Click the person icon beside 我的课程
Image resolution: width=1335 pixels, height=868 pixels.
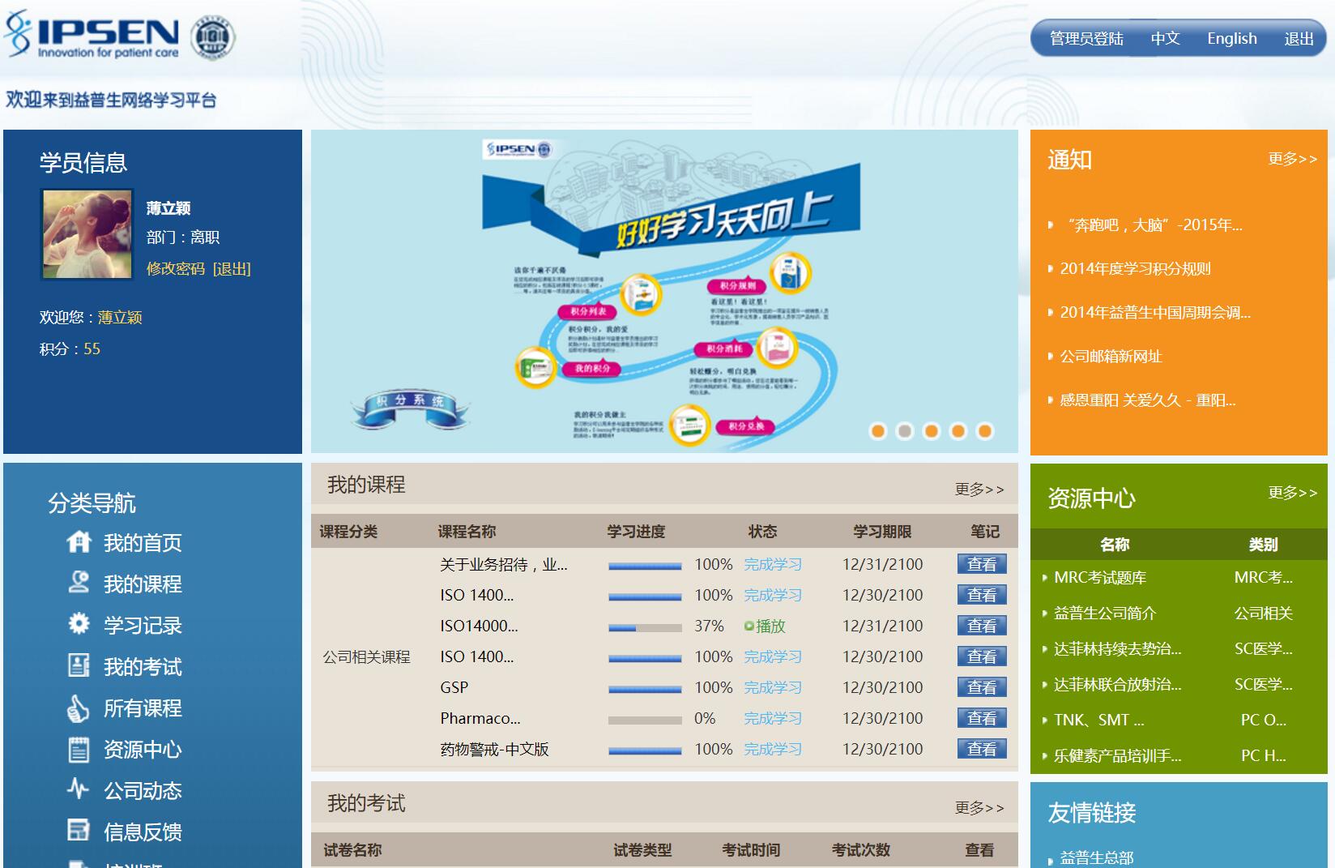[x=79, y=582]
